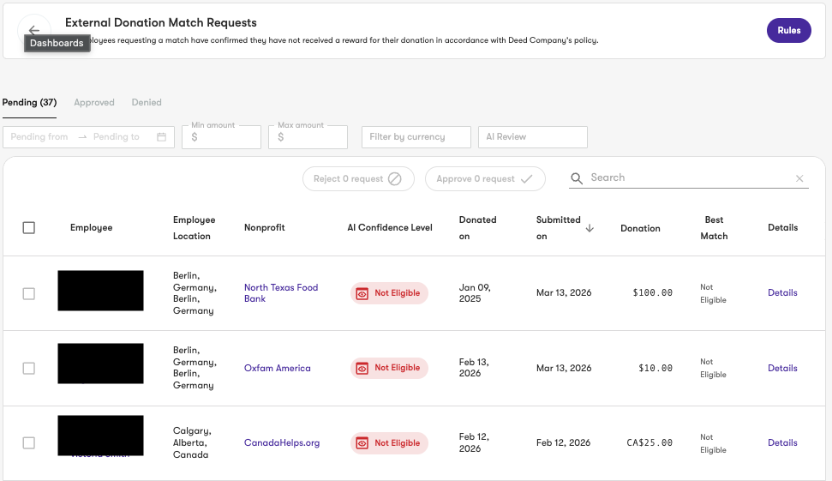The height and width of the screenshot is (481, 832).
Task: Open the calendar icon in date range
Action: click(x=162, y=137)
